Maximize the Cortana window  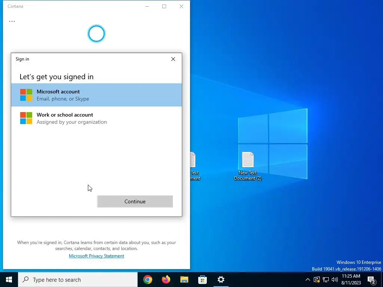click(164, 6)
